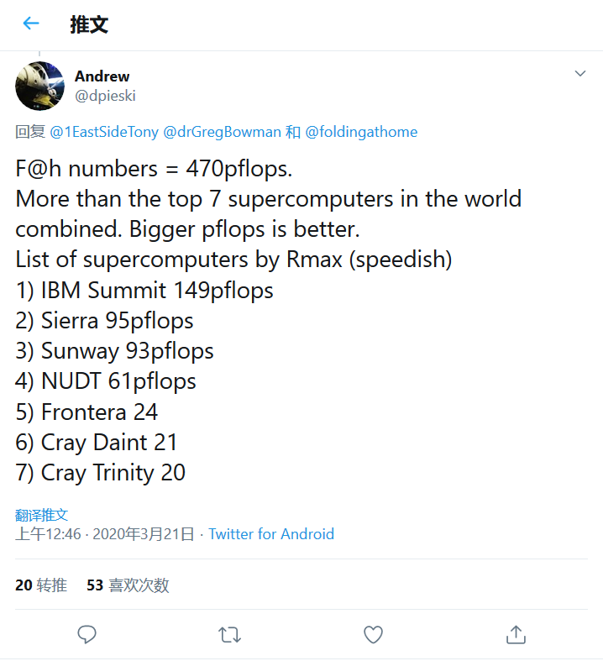The image size is (603, 661).
Task: Click the 推文 page header title
Action: point(89,24)
